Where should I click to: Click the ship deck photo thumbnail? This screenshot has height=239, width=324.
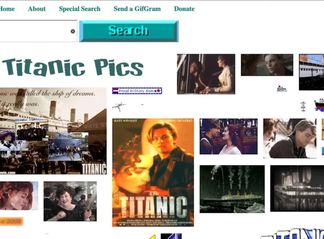[x=311, y=72]
